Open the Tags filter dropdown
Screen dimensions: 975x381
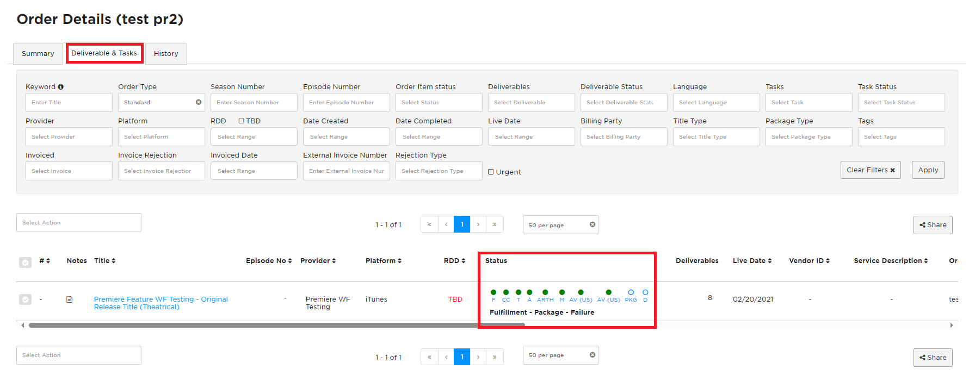(901, 136)
